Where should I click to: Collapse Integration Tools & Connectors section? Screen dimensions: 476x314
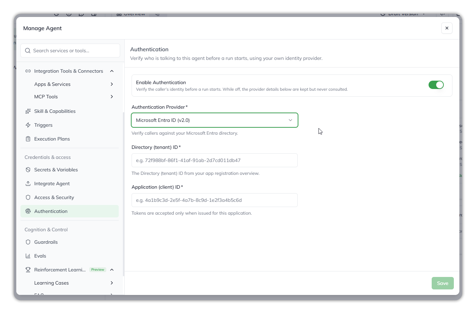point(112,71)
